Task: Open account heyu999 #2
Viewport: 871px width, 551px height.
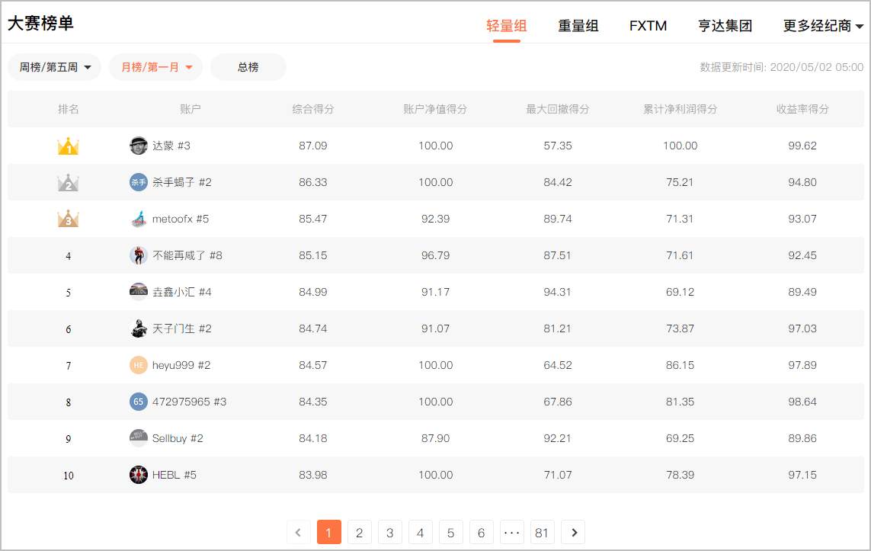Action: pos(181,366)
